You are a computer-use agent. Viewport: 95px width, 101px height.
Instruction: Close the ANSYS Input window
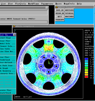pyautogui.click(x=47, y=8)
